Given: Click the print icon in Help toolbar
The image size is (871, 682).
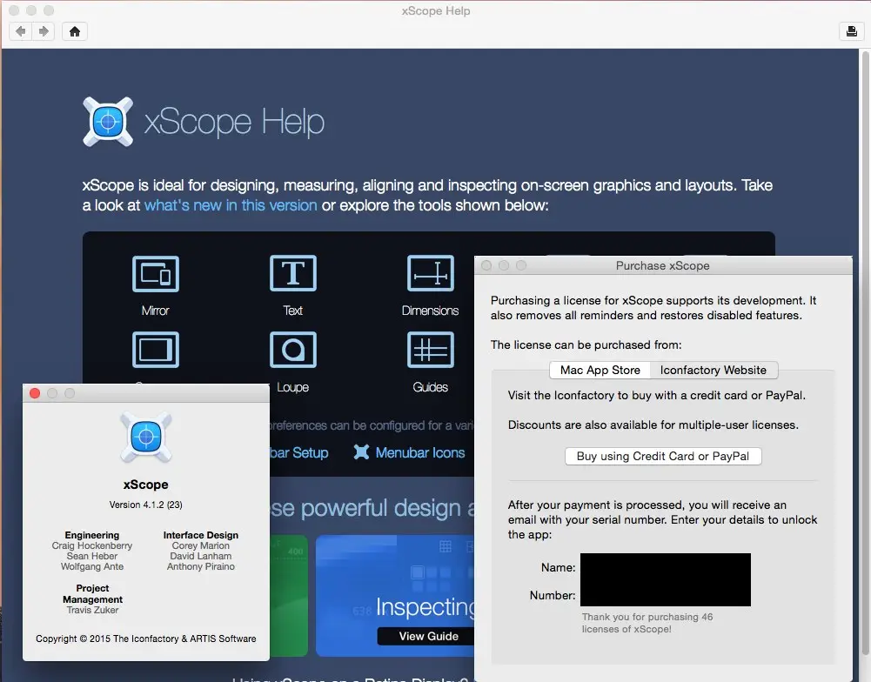Looking at the screenshot, I should pos(851,31).
